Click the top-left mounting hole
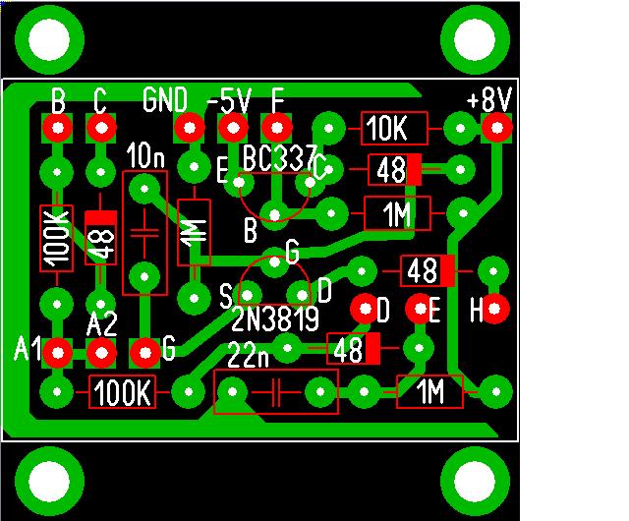629x521 pixels. pos(50,39)
